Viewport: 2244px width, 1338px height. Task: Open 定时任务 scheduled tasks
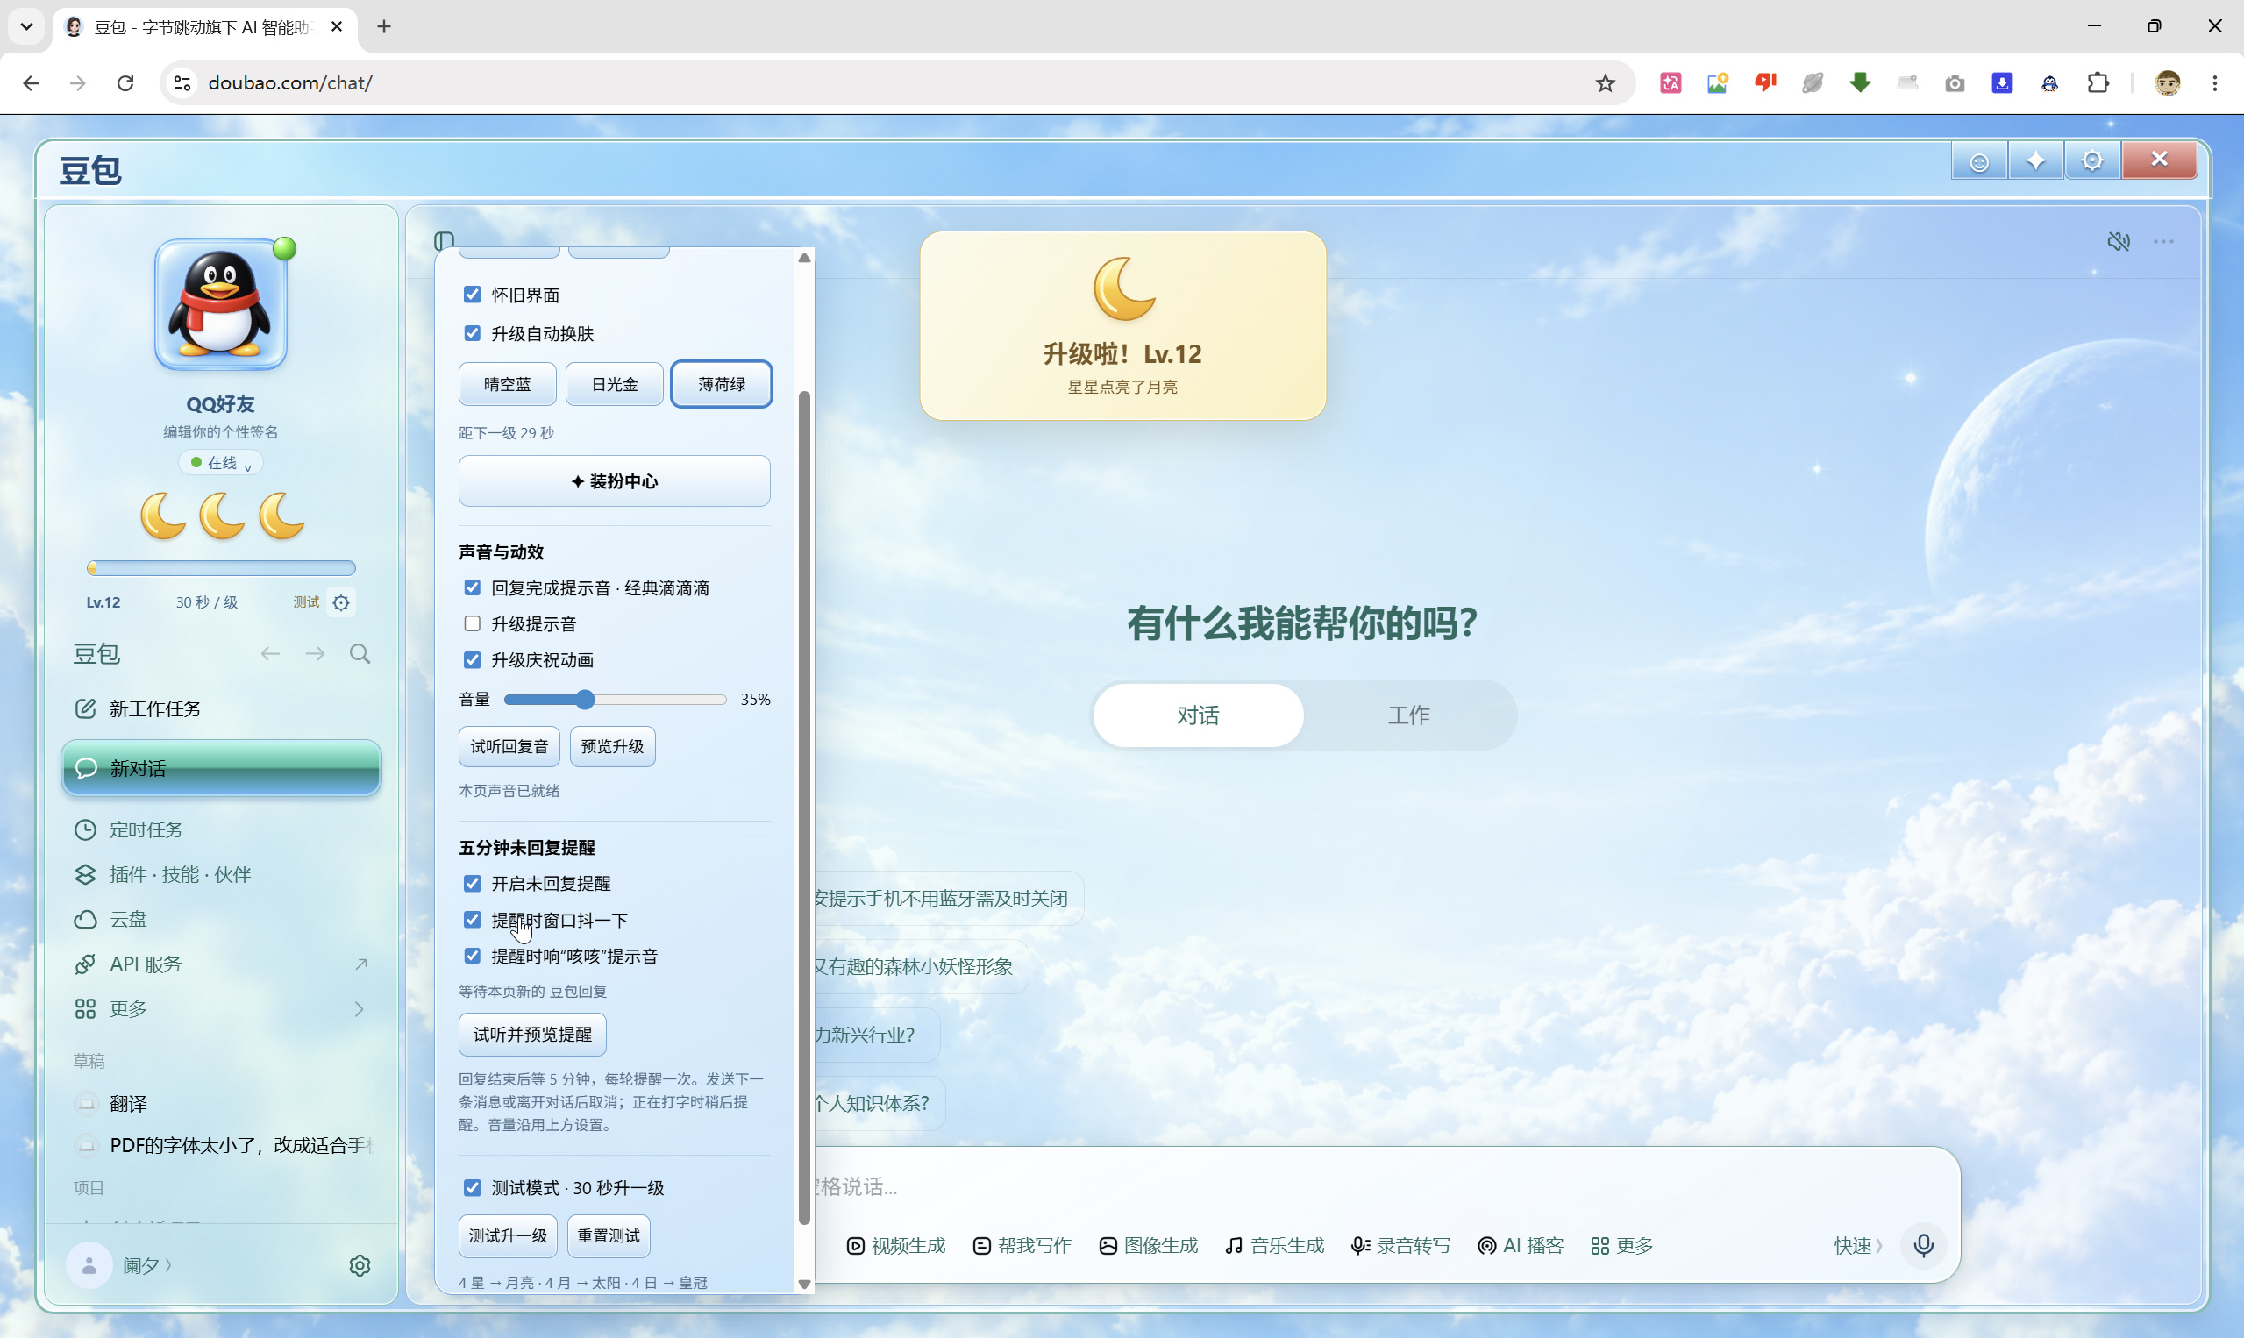[221, 829]
